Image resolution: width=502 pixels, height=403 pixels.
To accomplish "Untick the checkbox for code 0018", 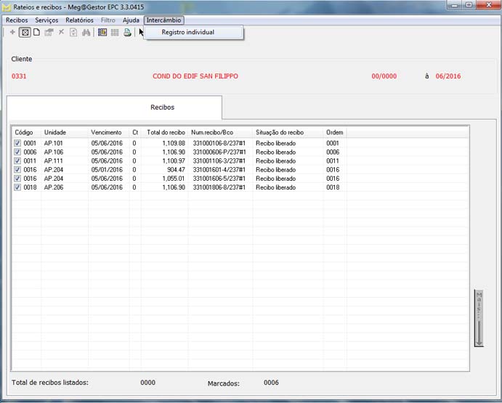I will click(x=17, y=187).
